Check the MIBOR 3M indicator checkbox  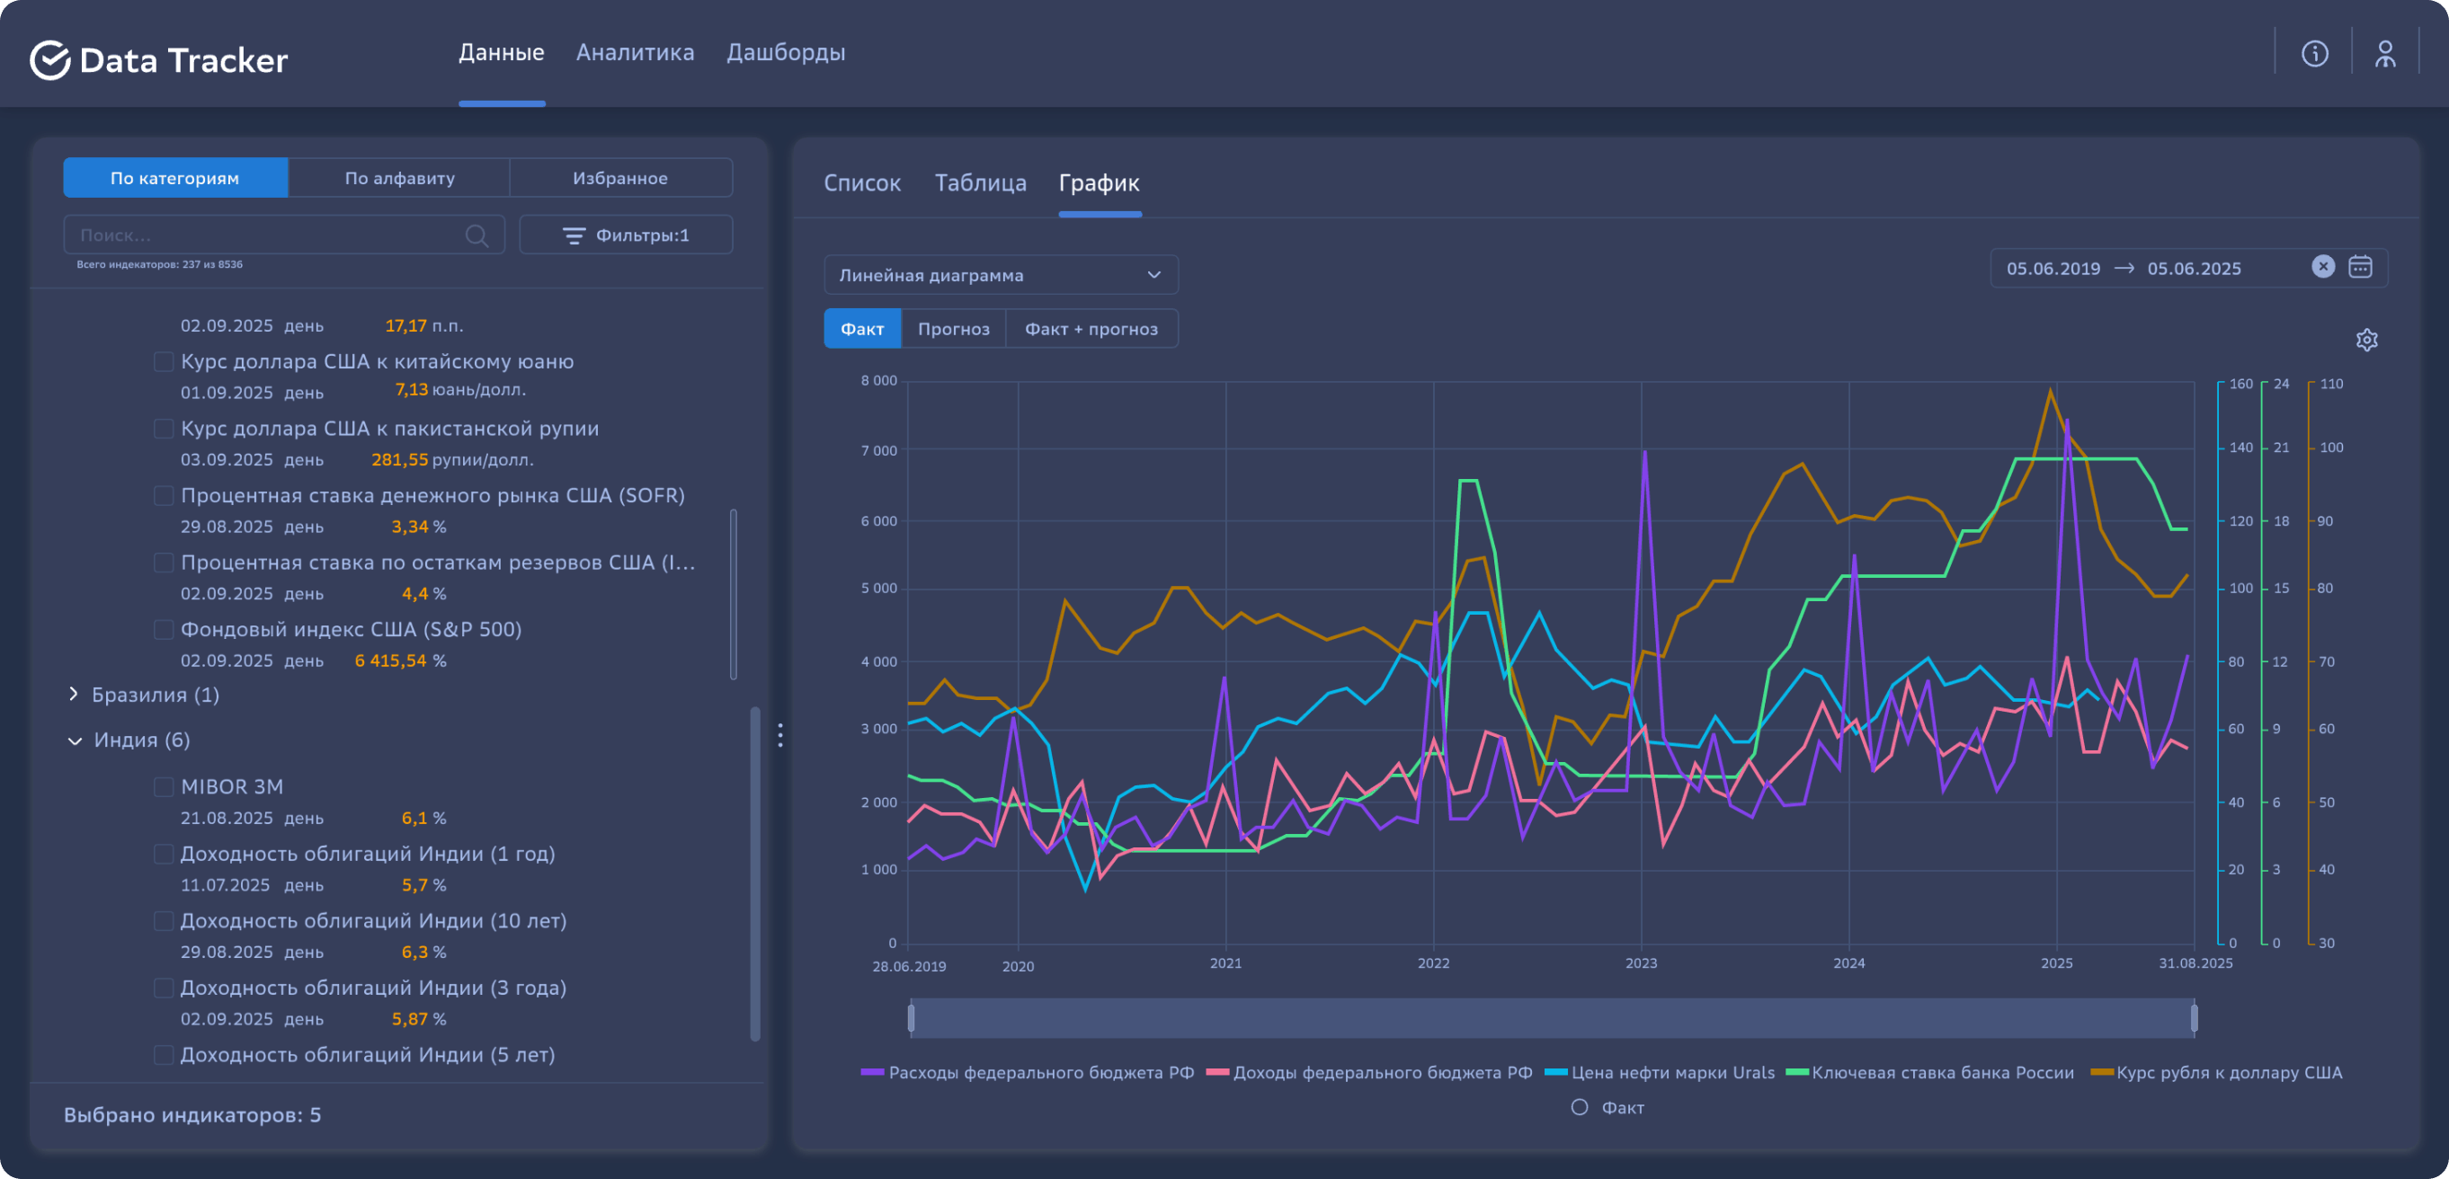pos(164,786)
